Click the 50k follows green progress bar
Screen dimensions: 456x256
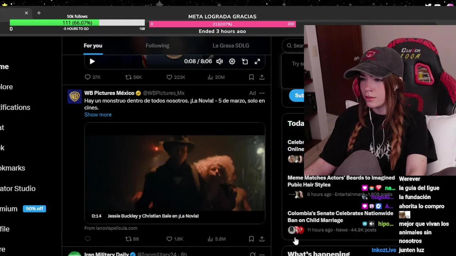click(77, 23)
